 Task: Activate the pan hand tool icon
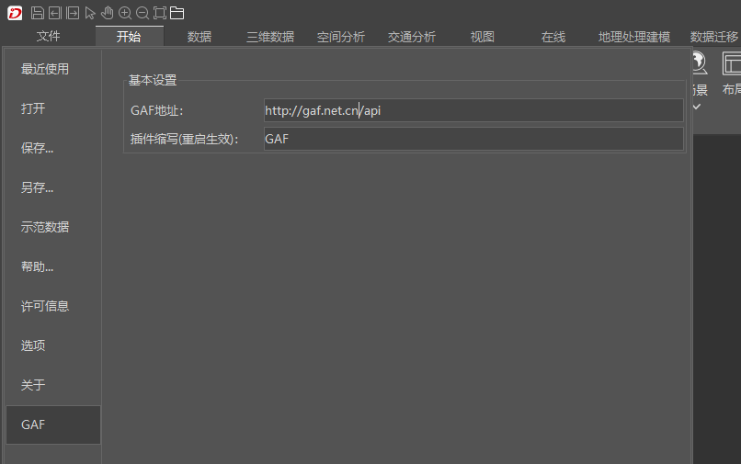pos(108,13)
